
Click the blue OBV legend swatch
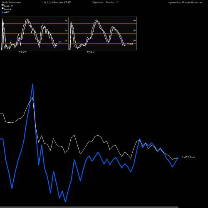click(2, 12)
